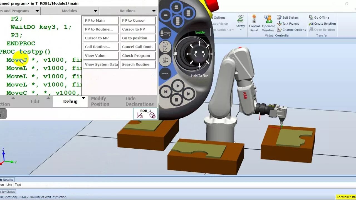Click PP to Cursor

138,20
